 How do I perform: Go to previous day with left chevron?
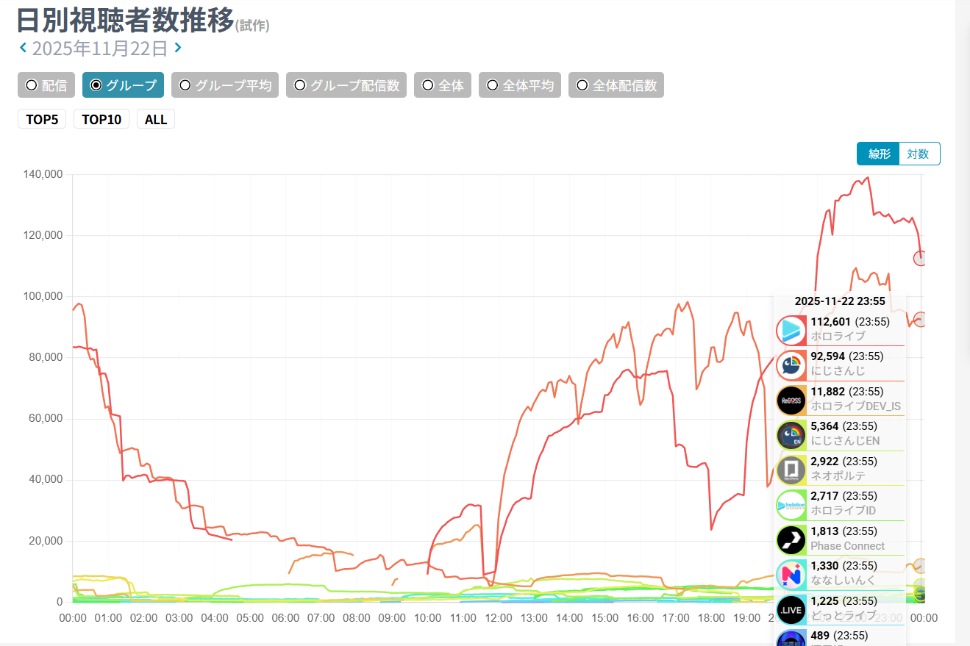point(24,49)
